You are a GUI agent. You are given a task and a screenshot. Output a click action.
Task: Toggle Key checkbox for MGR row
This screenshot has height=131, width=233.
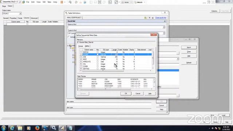pos(98,59)
